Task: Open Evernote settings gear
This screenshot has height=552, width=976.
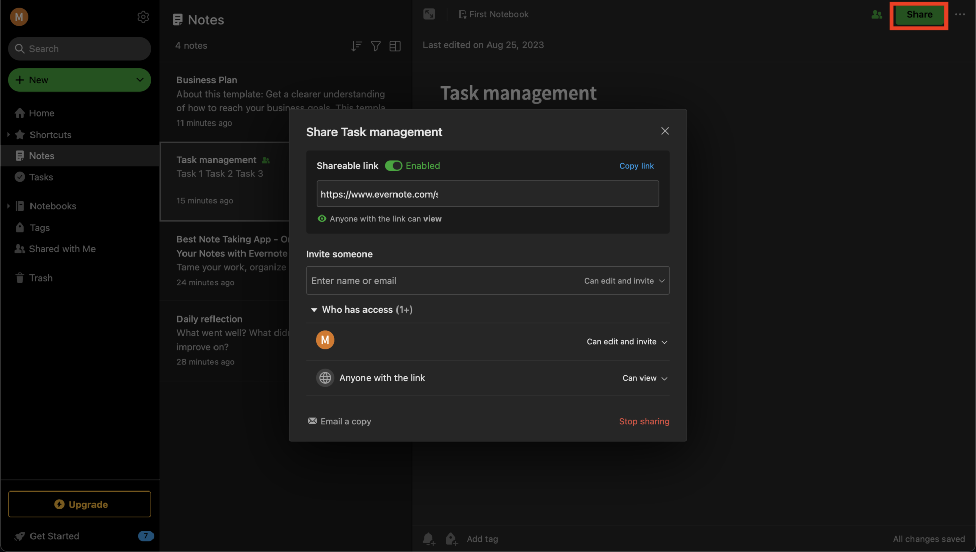Action: click(143, 16)
